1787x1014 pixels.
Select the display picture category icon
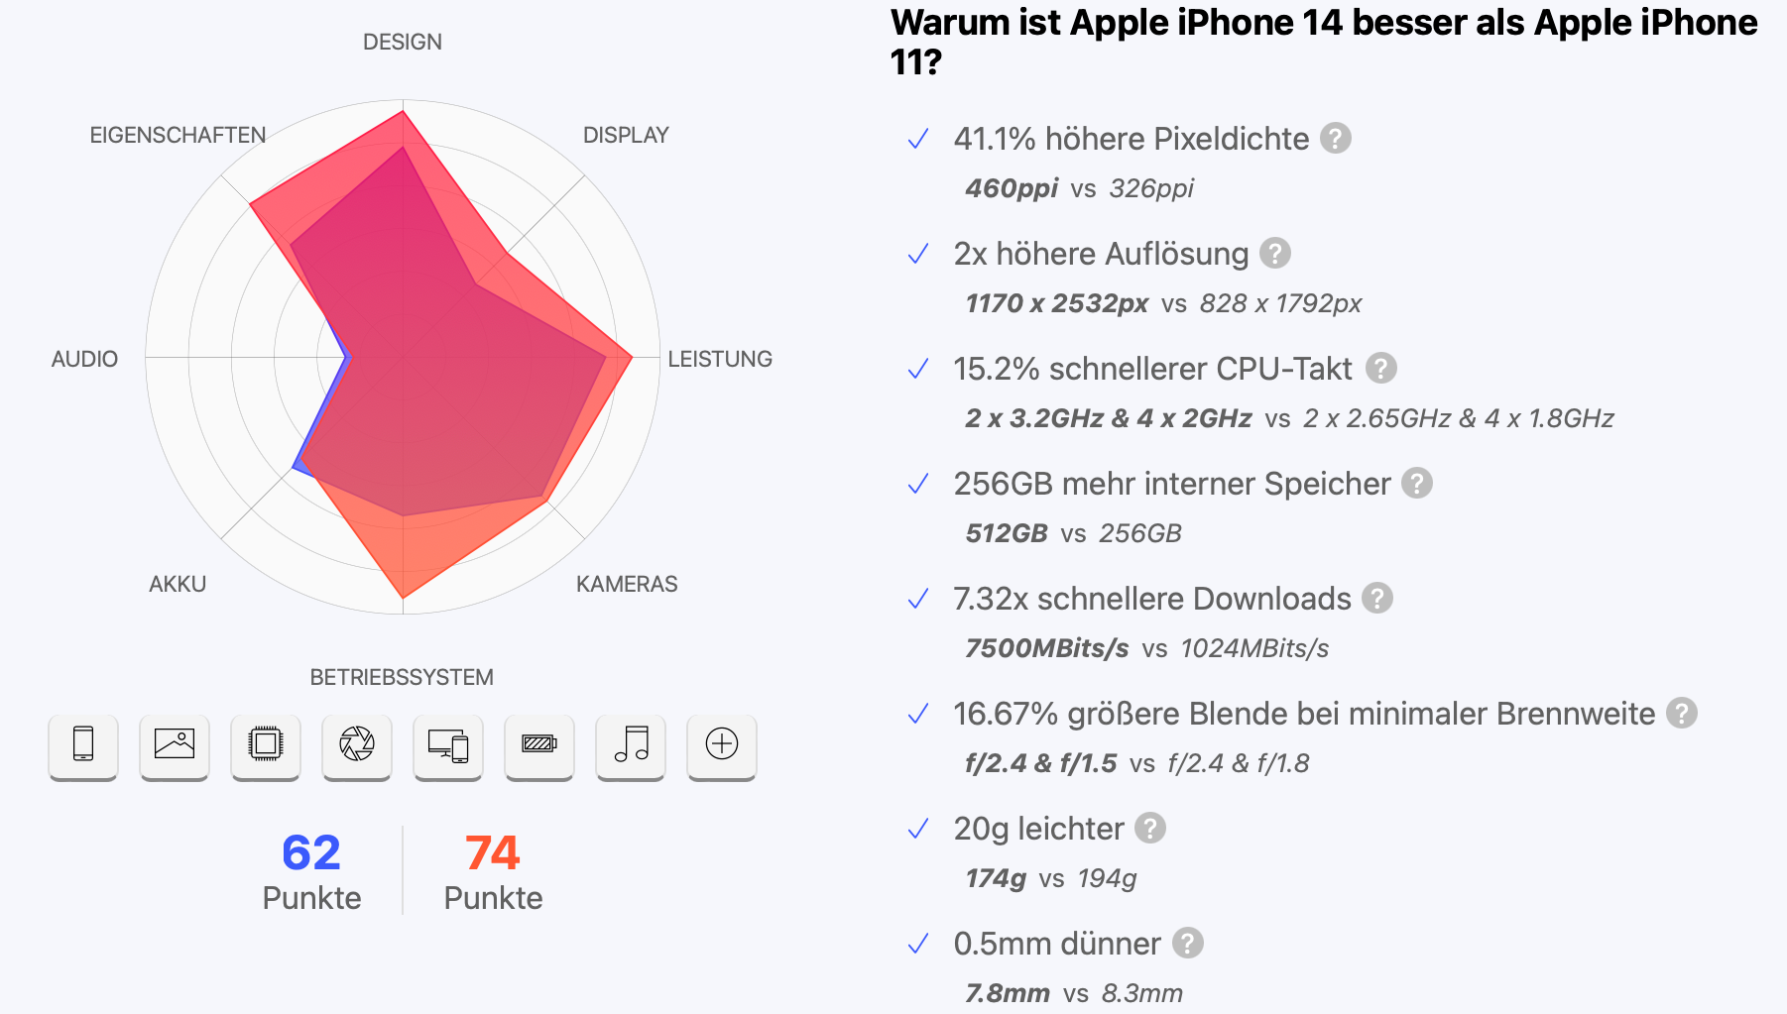pos(175,744)
